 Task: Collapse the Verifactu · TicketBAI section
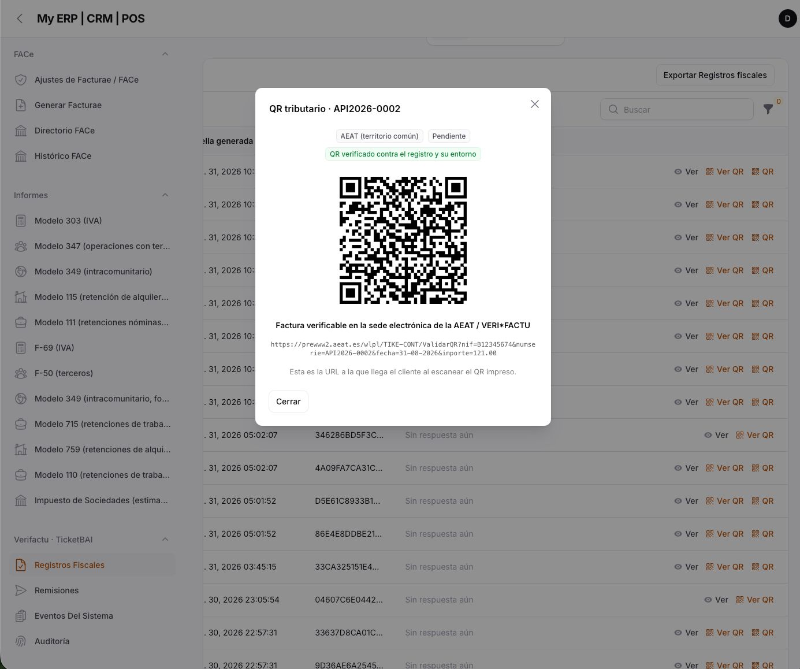(x=165, y=540)
